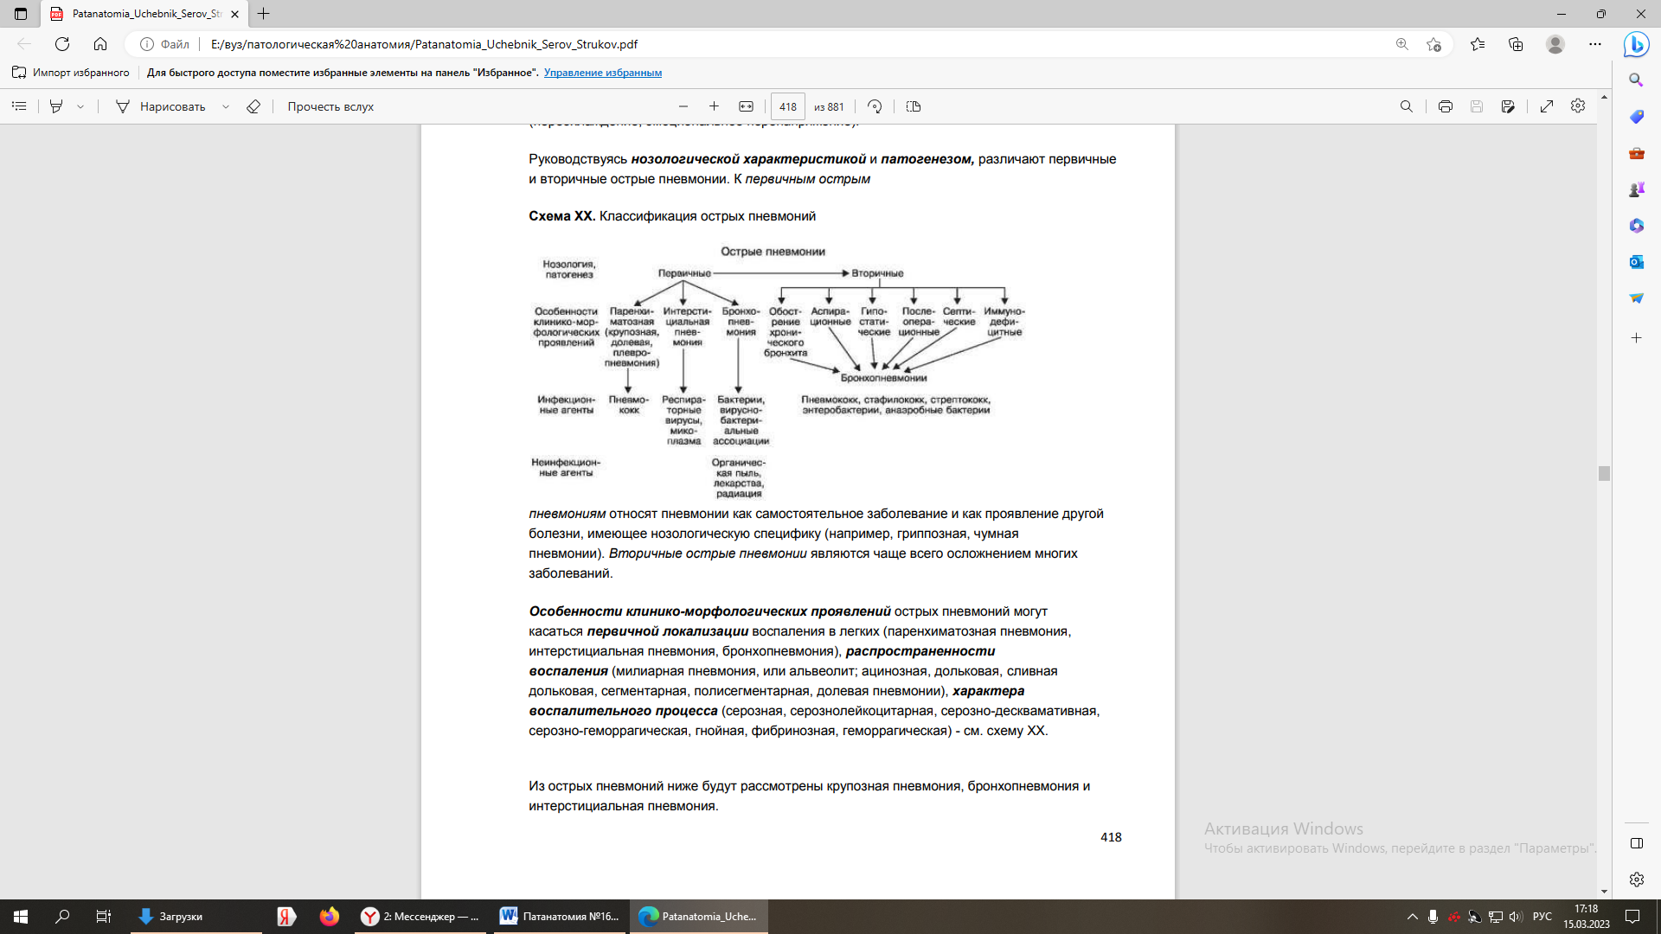Image resolution: width=1661 pixels, height=934 pixels.
Task: Click the zoom indicator in address bar
Action: 1402,44
